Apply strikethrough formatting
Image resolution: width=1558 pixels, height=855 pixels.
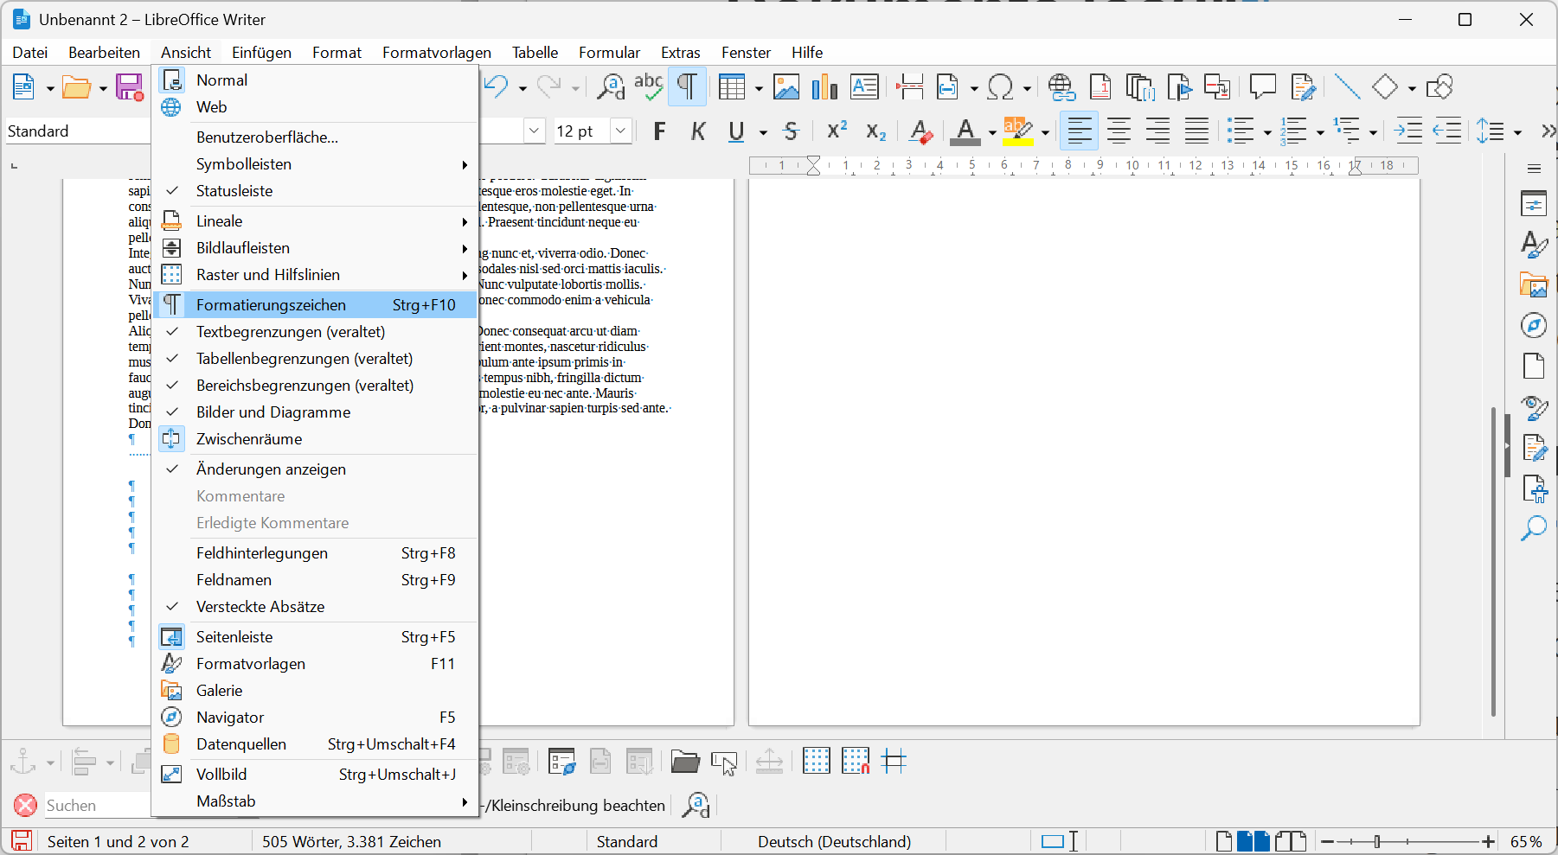[791, 131]
